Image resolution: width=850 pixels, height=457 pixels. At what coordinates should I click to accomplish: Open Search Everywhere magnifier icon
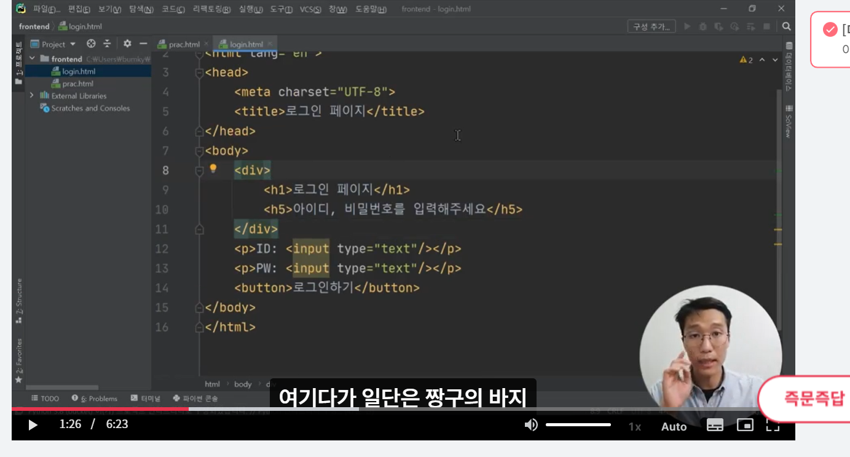(786, 26)
